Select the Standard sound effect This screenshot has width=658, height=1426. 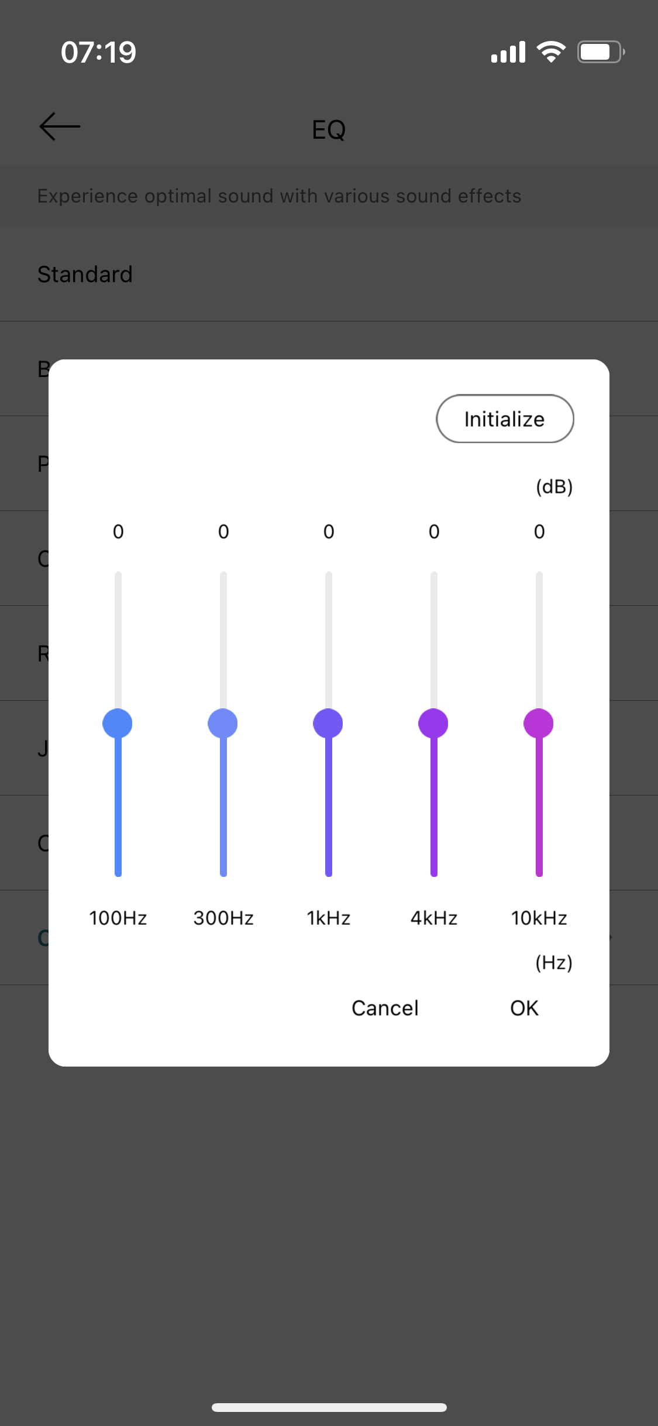329,274
